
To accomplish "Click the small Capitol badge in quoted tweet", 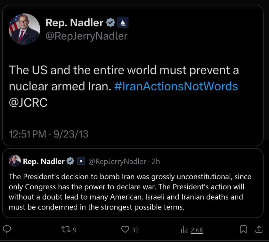I will (81, 161).
